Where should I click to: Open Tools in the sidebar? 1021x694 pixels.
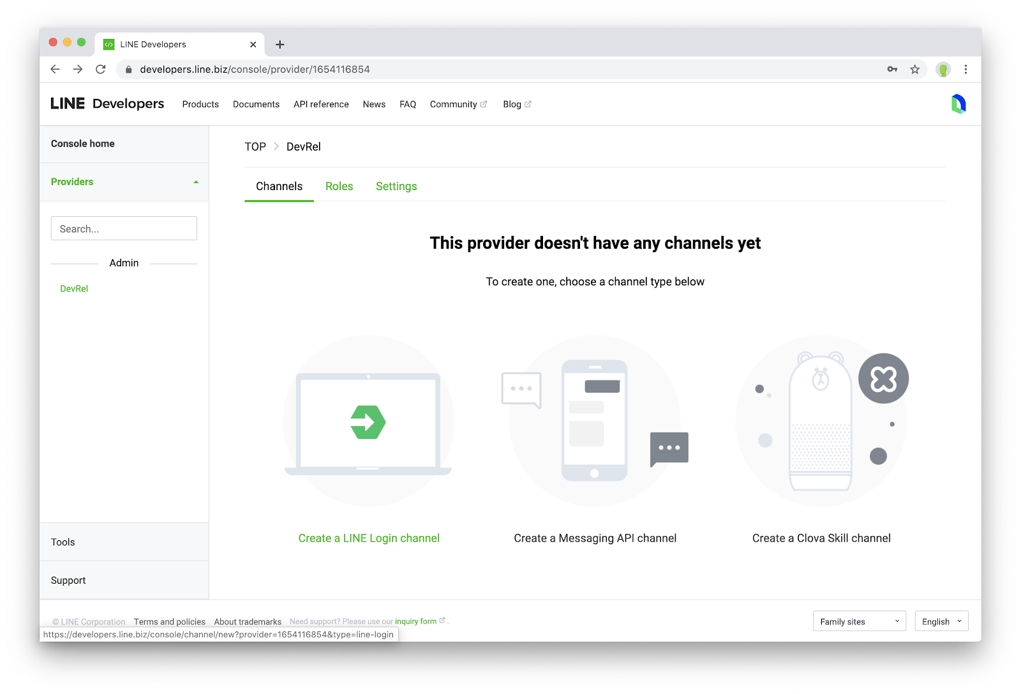tap(124, 542)
